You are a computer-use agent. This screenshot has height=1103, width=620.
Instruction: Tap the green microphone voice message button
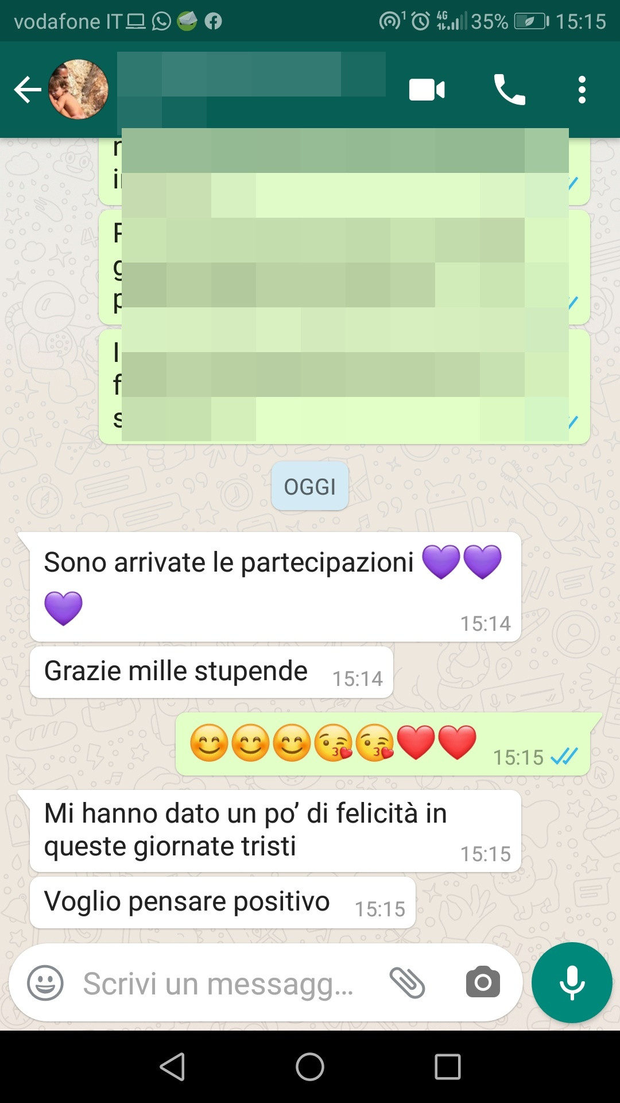pyautogui.click(x=572, y=983)
